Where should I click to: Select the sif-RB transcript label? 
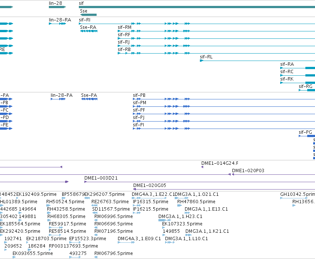124,50
